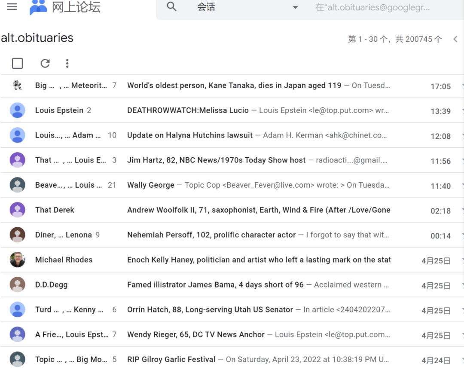464x370 pixels.
Task: Refresh the conversation list
Action: [45, 63]
